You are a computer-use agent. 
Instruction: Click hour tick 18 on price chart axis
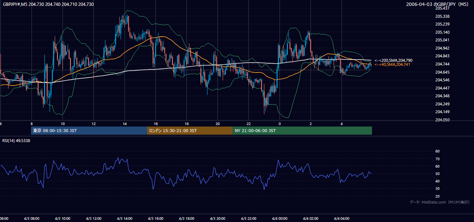pos(187,124)
